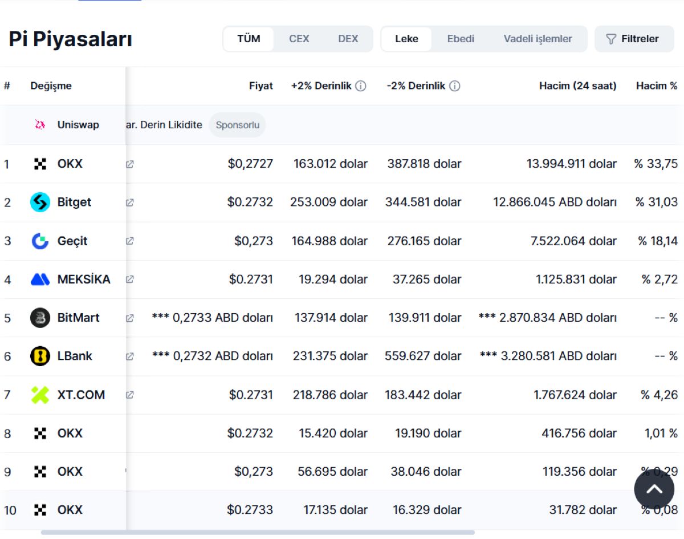Open external link icon in BitMart row
Image resolution: width=684 pixels, height=539 pixels.
pyautogui.click(x=130, y=318)
